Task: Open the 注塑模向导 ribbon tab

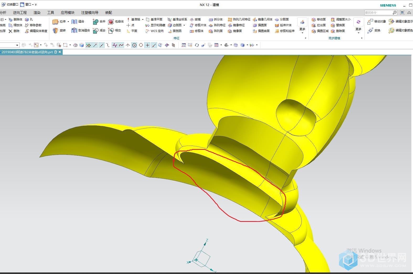Action: pos(90,13)
